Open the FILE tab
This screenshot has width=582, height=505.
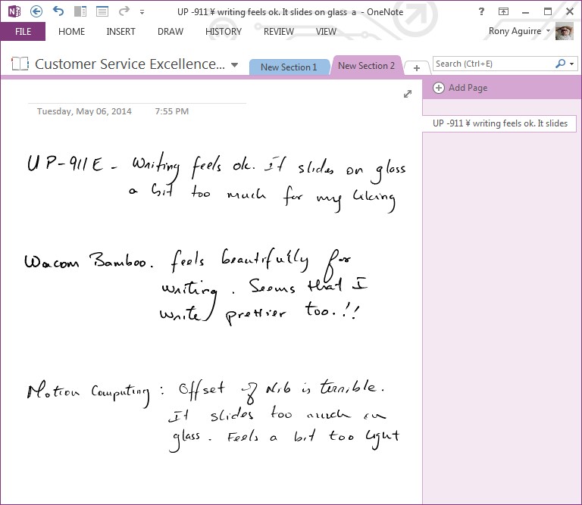[x=23, y=32]
